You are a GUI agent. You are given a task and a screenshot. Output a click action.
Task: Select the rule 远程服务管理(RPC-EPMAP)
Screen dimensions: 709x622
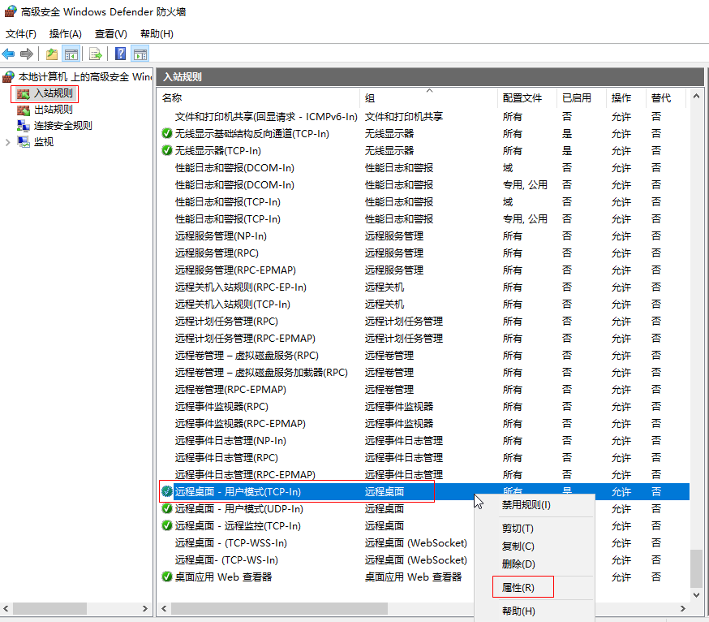click(235, 270)
